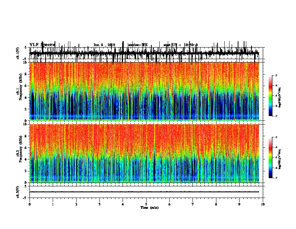Click the ch.1 voltage waveform strip
This screenshot has width=296, height=229.
tap(144, 53)
